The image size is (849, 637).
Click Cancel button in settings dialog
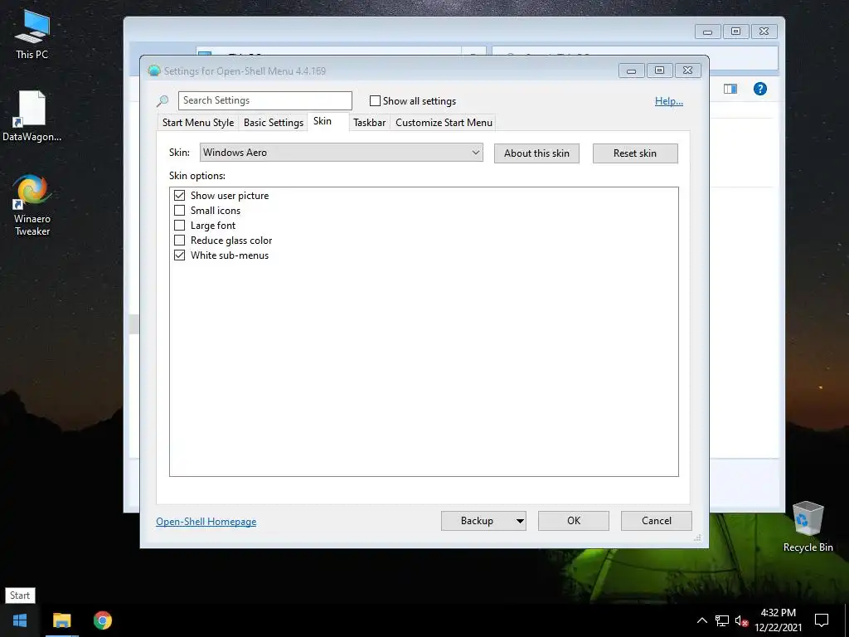[x=657, y=521]
